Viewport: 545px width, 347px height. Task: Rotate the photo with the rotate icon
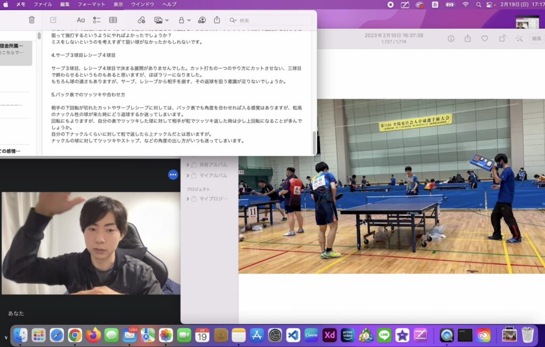502,38
